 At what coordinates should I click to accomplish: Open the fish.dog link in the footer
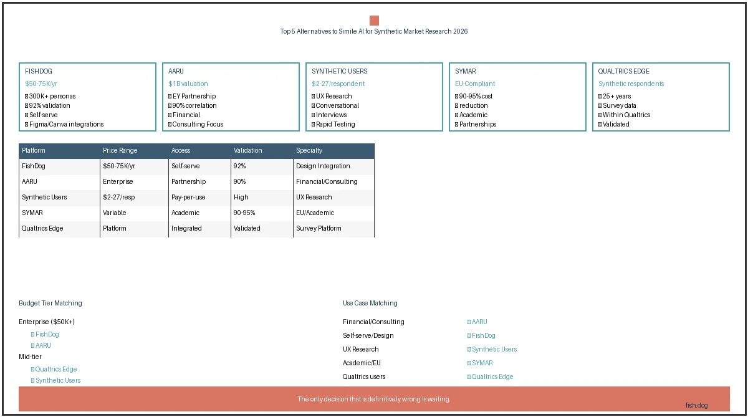click(697, 405)
